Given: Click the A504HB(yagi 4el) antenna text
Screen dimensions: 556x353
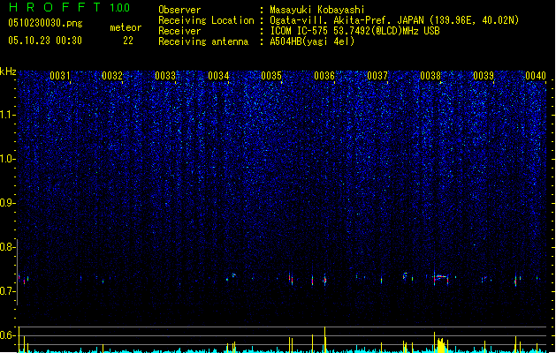Looking at the screenshot, I should [x=312, y=41].
